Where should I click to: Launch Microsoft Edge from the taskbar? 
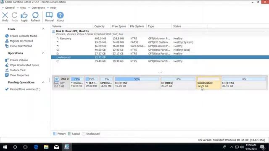coord(36,147)
